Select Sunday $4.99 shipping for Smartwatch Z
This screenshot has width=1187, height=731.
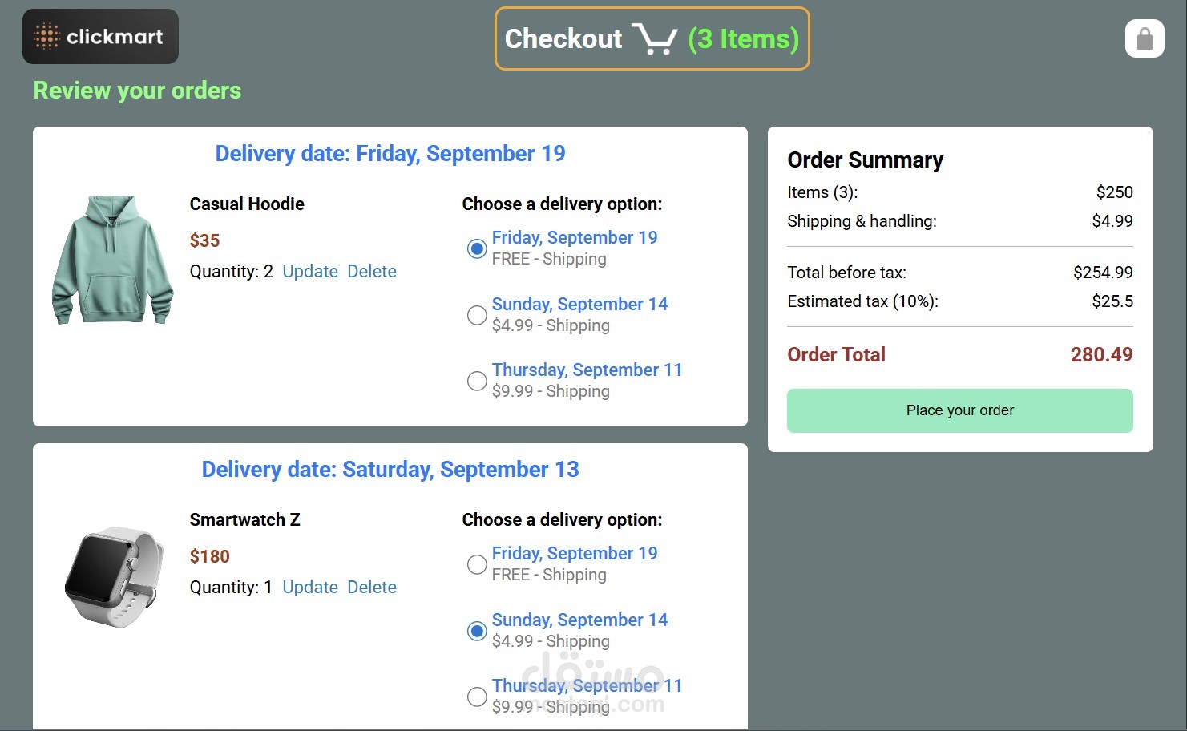pos(477,631)
